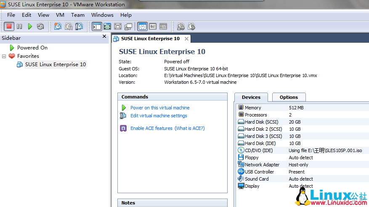The height and width of the screenshot is (207, 369).
Task: Open the Edit menu
Action: 27,15
